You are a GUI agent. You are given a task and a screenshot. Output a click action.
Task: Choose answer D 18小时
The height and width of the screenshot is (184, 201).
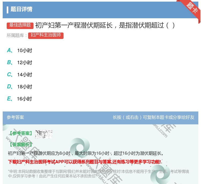[20, 87]
